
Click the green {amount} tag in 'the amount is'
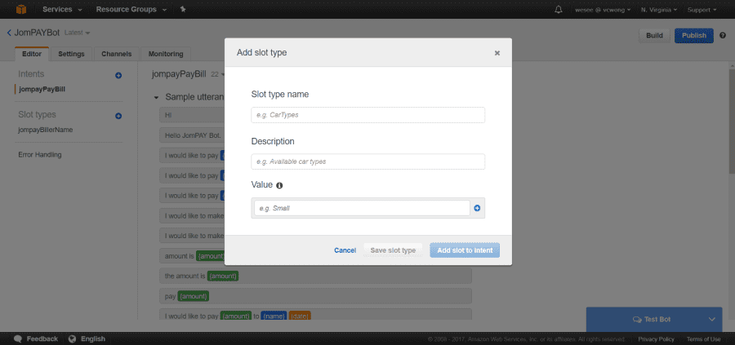point(223,276)
